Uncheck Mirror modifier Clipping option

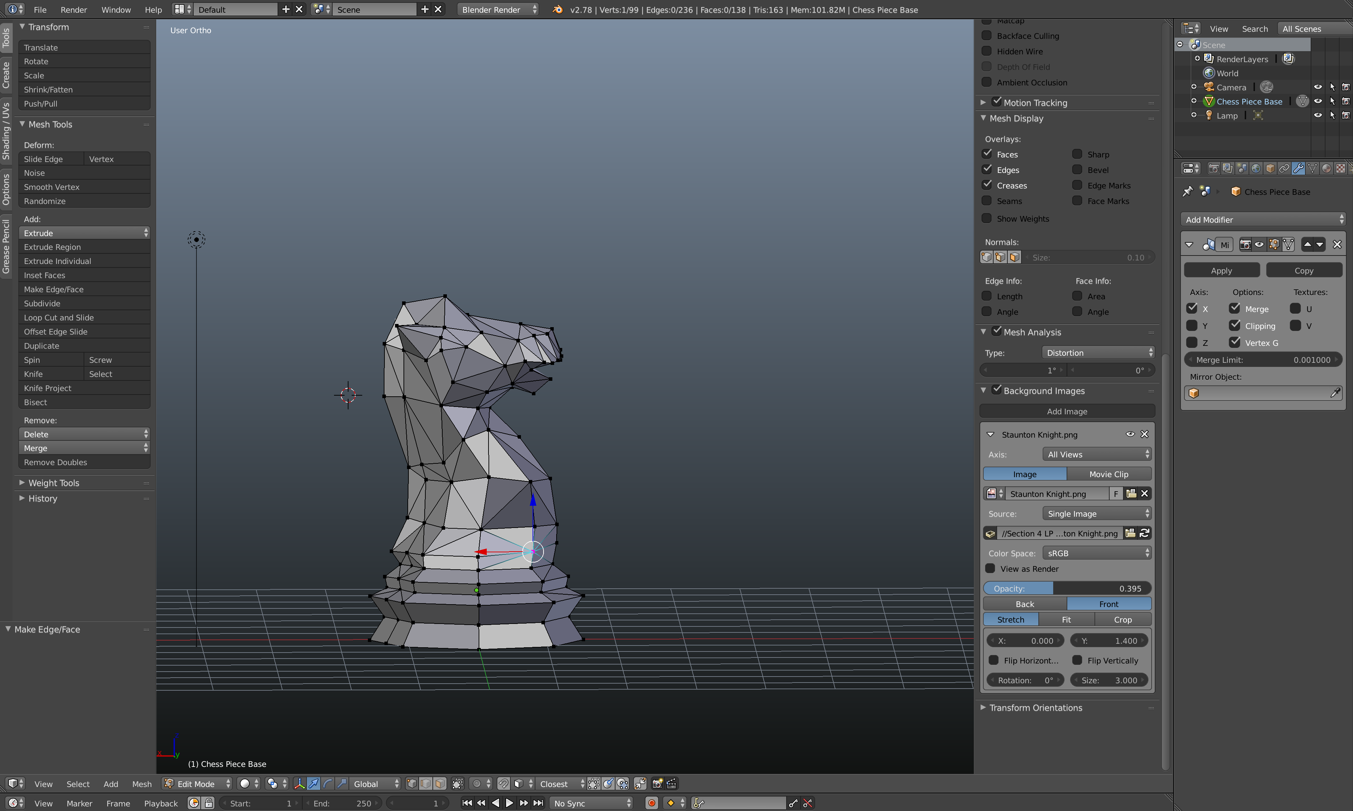click(x=1234, y=326)
